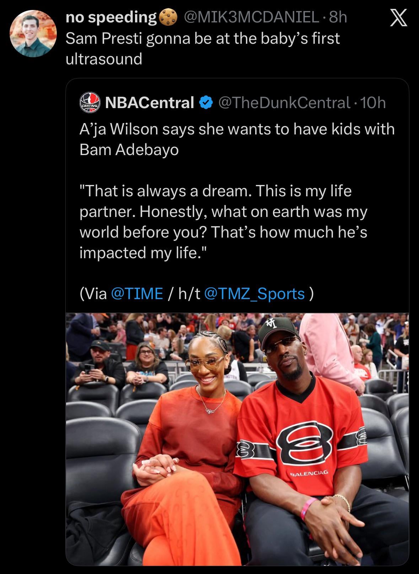Open the 8h tweet timestamp
Viewport: 419px width, 574px height.
pyautogui.click(x=338, y=17)
